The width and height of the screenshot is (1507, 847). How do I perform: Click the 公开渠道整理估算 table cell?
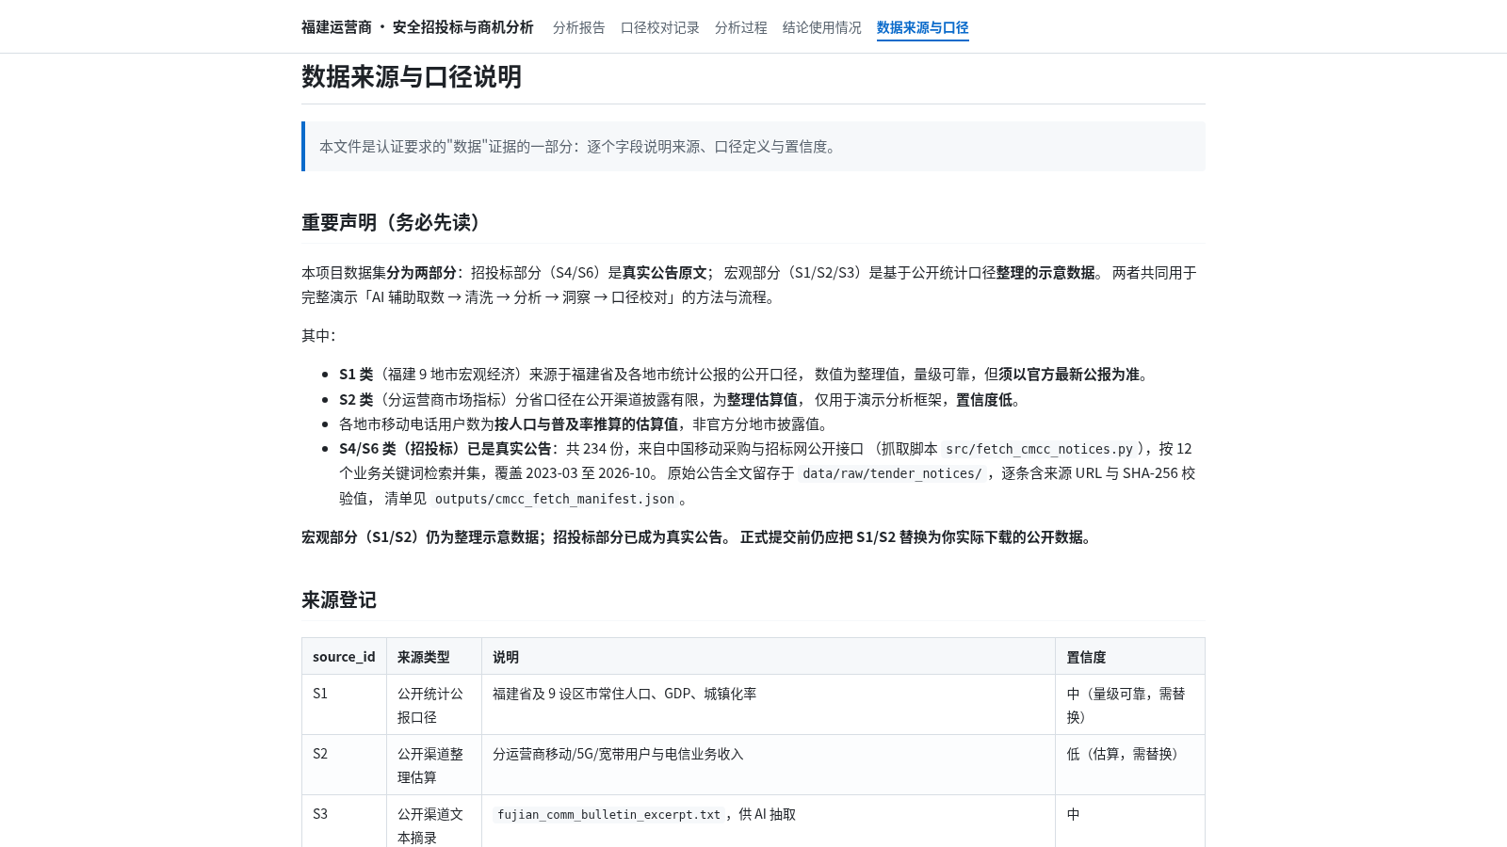click(x=434, y=765)
